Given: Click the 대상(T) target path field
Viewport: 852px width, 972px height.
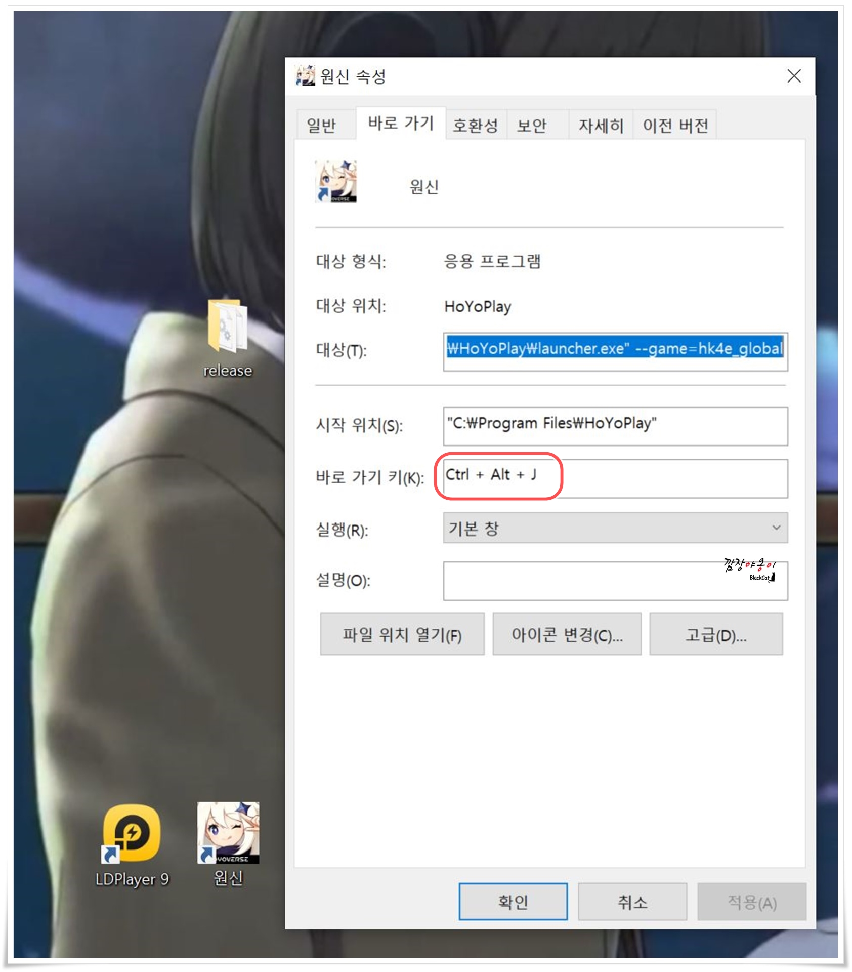Looking at the screenshot, I should coord(615,352).
